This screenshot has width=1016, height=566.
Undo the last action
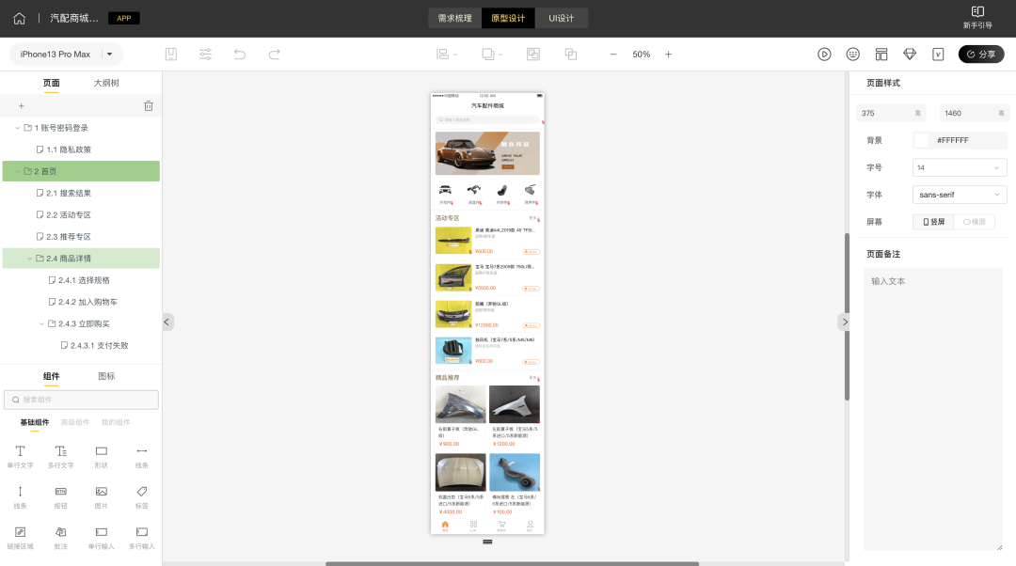coord(240,55)
